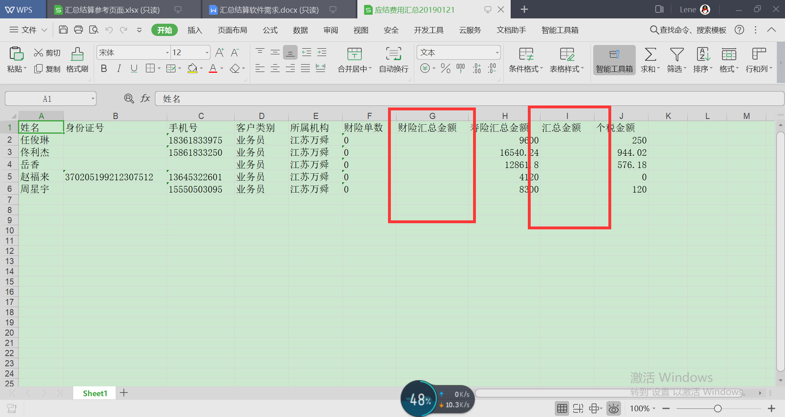Switch to the 公式 Formulas tab
This screenshot has height=417, width=785.
tap(270, 30)
